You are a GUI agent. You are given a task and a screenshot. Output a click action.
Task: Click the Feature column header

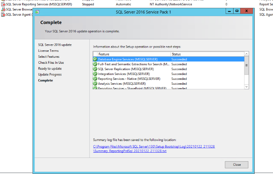pyautogui.click(x=134, y=54)
